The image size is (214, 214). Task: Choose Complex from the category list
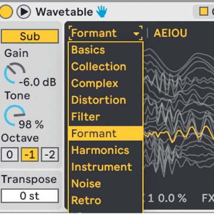106,83
